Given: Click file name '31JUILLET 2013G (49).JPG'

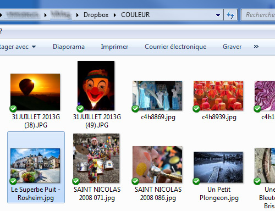Looking at the screenshot, I should pyautogui.click(x=97, y=121).
